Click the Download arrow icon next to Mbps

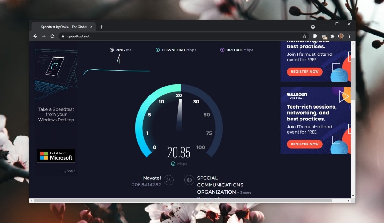click(157, 50)
